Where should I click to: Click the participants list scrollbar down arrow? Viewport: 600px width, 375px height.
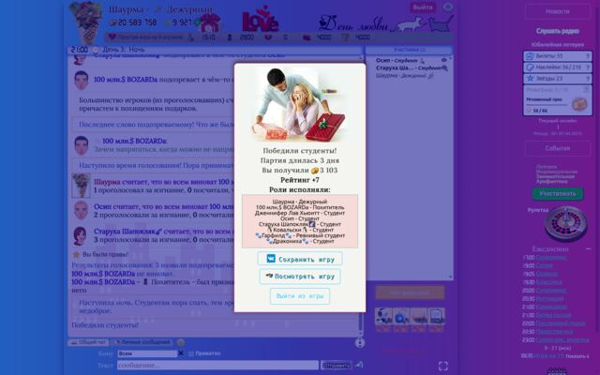click(x=450, y=277)
